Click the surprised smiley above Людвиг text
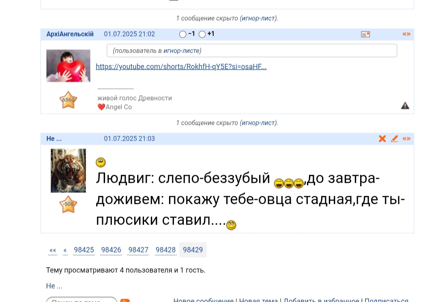 pos(101,162)
